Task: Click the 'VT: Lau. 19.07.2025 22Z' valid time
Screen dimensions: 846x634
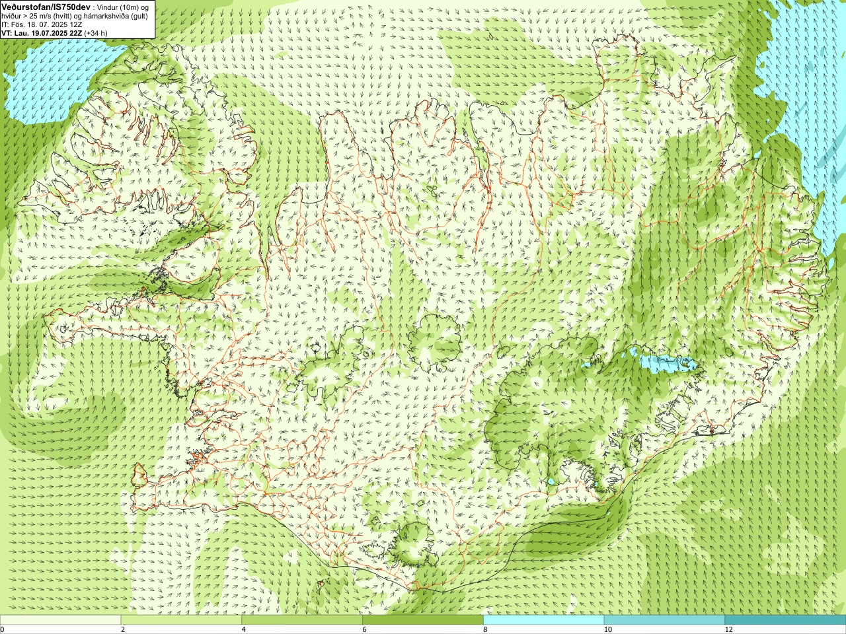Action: point(42,33)
